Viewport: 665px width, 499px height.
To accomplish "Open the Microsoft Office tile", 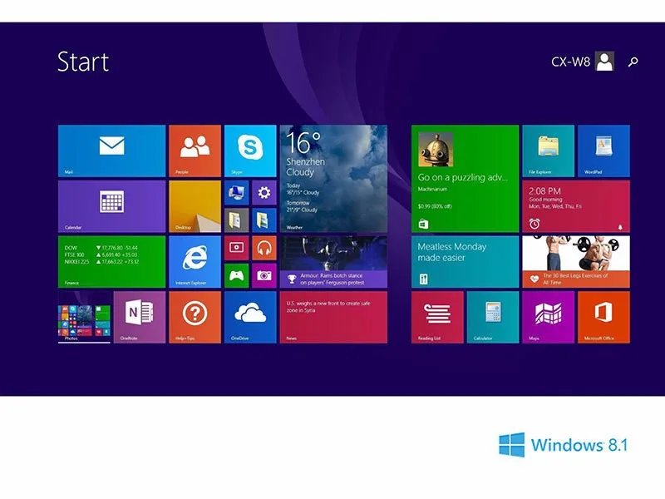I will click(x=604, y=318).
